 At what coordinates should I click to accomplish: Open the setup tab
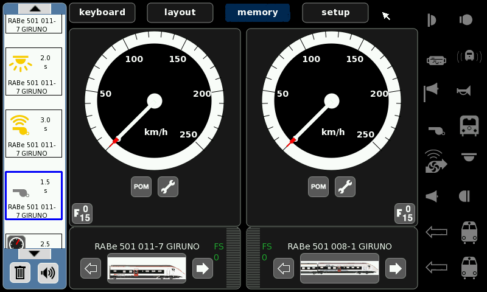(335, 12)
